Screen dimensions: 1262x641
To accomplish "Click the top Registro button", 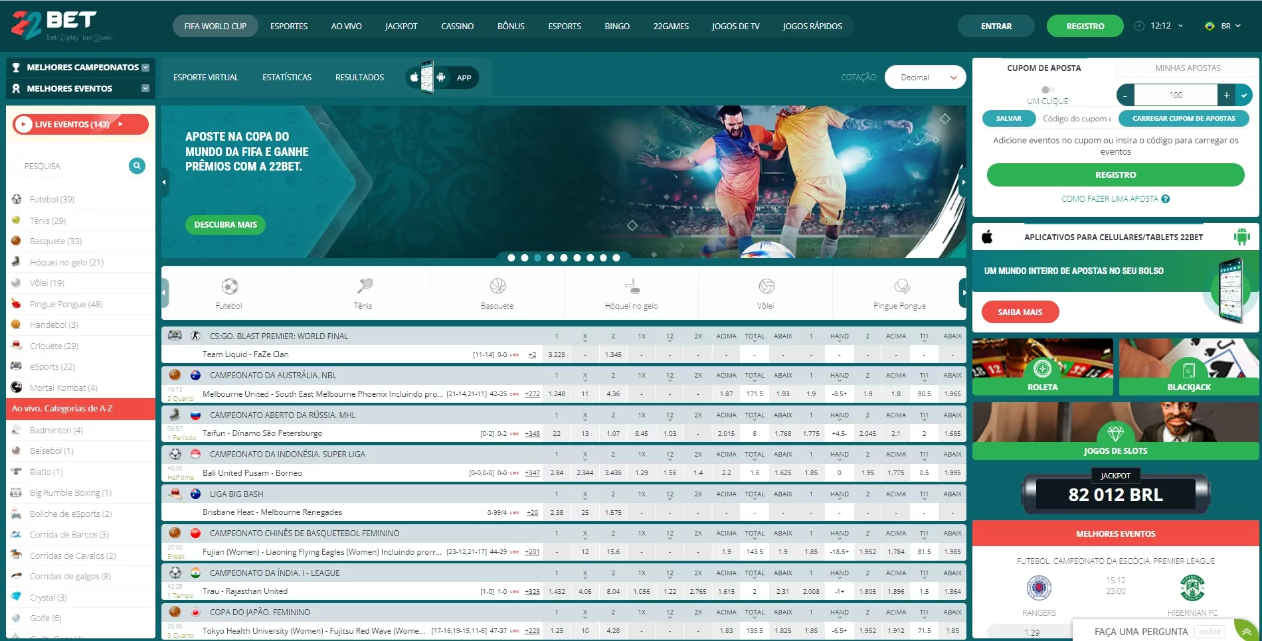I will pos(1085,27).
